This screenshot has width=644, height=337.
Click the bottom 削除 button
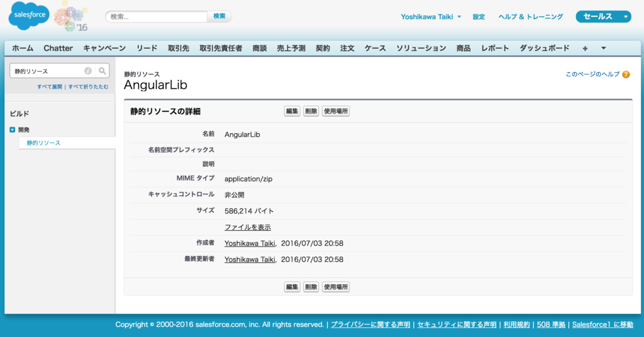pyautogui.click(x=311, y=287)
